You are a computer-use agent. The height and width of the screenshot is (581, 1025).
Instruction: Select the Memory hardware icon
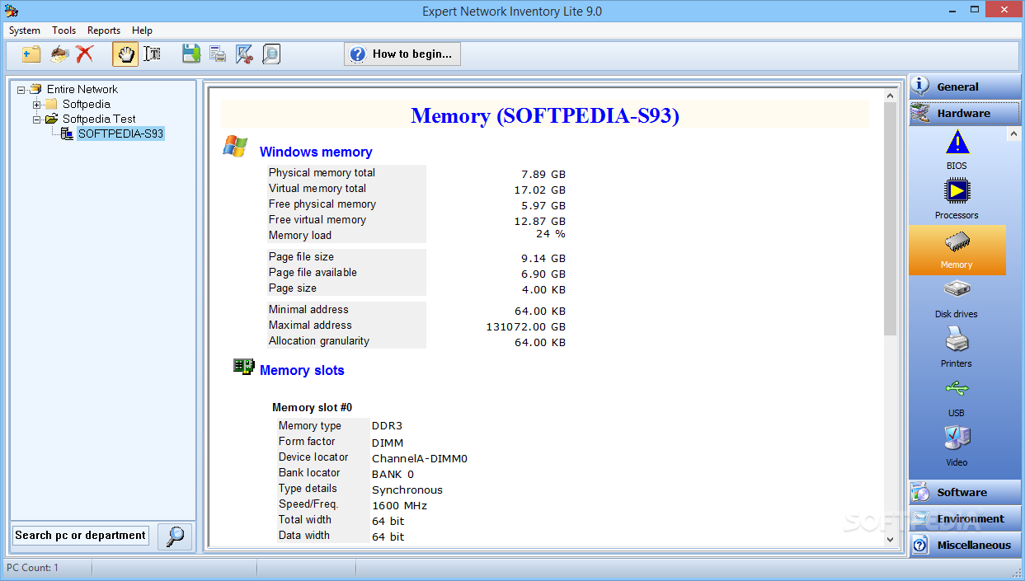957,250
